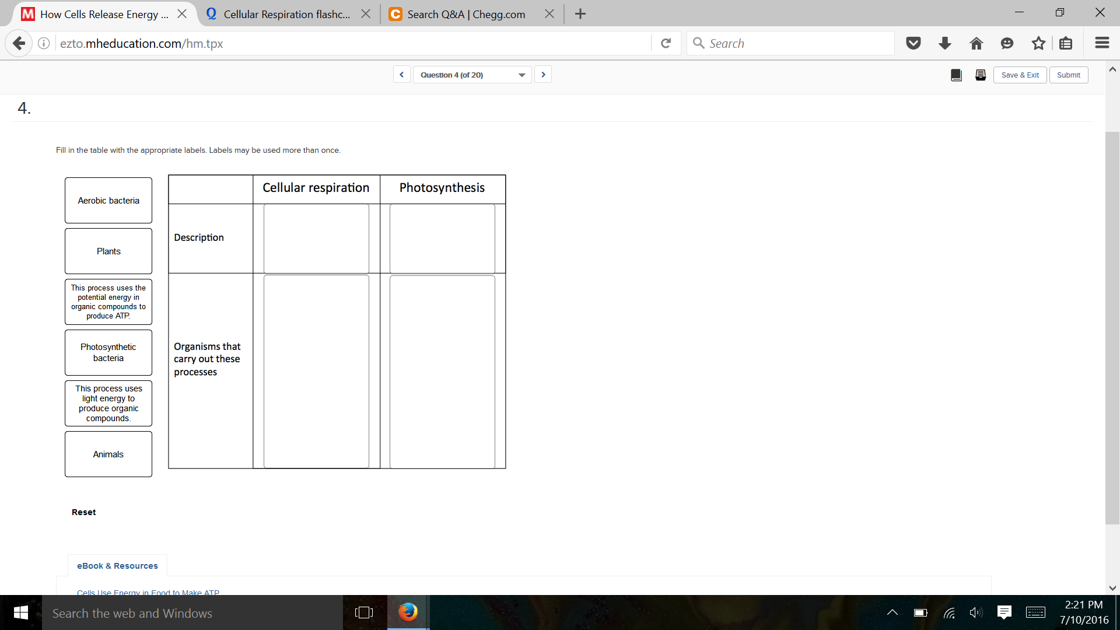Bookmark this page with the star icon
Image resolution: width=1120 pixels, height=630 pixels.
tap(1038, 43)
